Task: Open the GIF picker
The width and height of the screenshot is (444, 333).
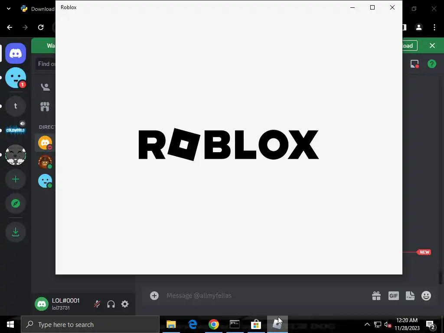Action: point(393,296)
